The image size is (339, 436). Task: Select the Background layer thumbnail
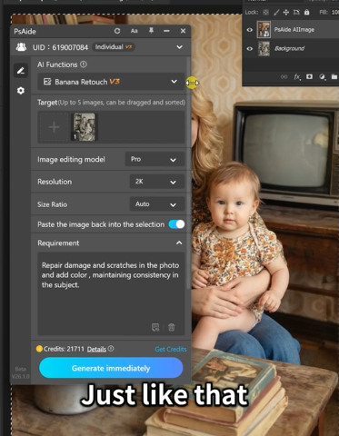coord(264,48)
